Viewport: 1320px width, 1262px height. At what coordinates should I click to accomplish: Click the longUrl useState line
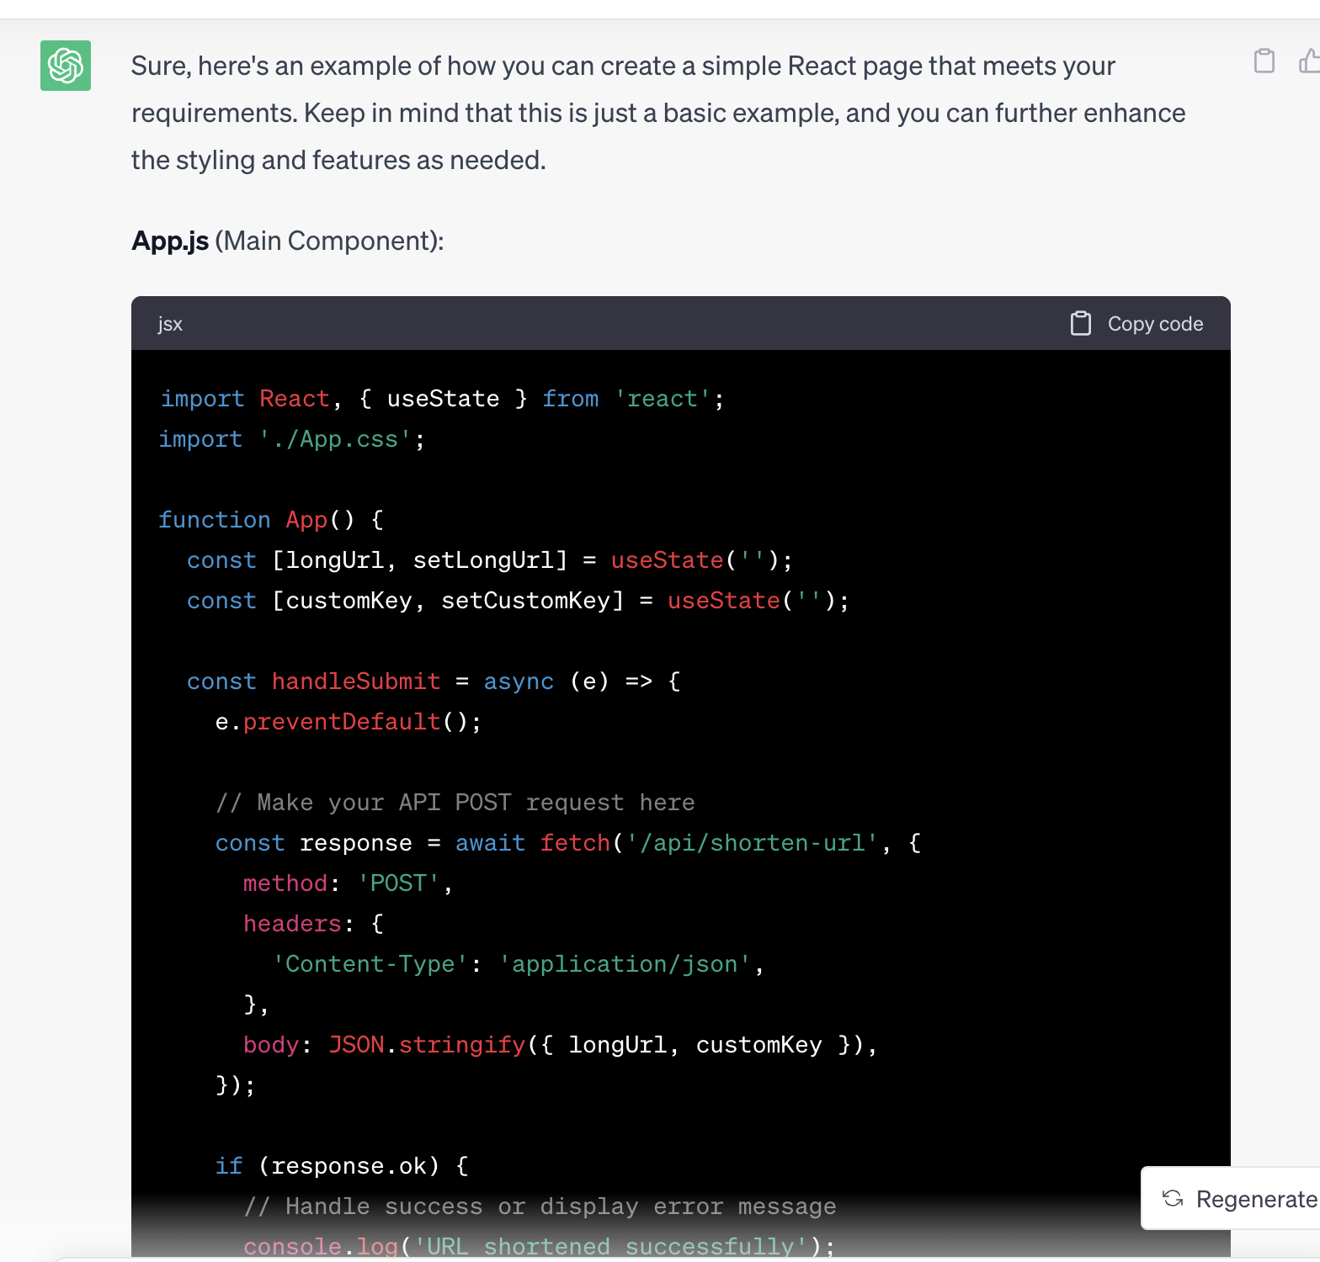click(x=489, y=560)
